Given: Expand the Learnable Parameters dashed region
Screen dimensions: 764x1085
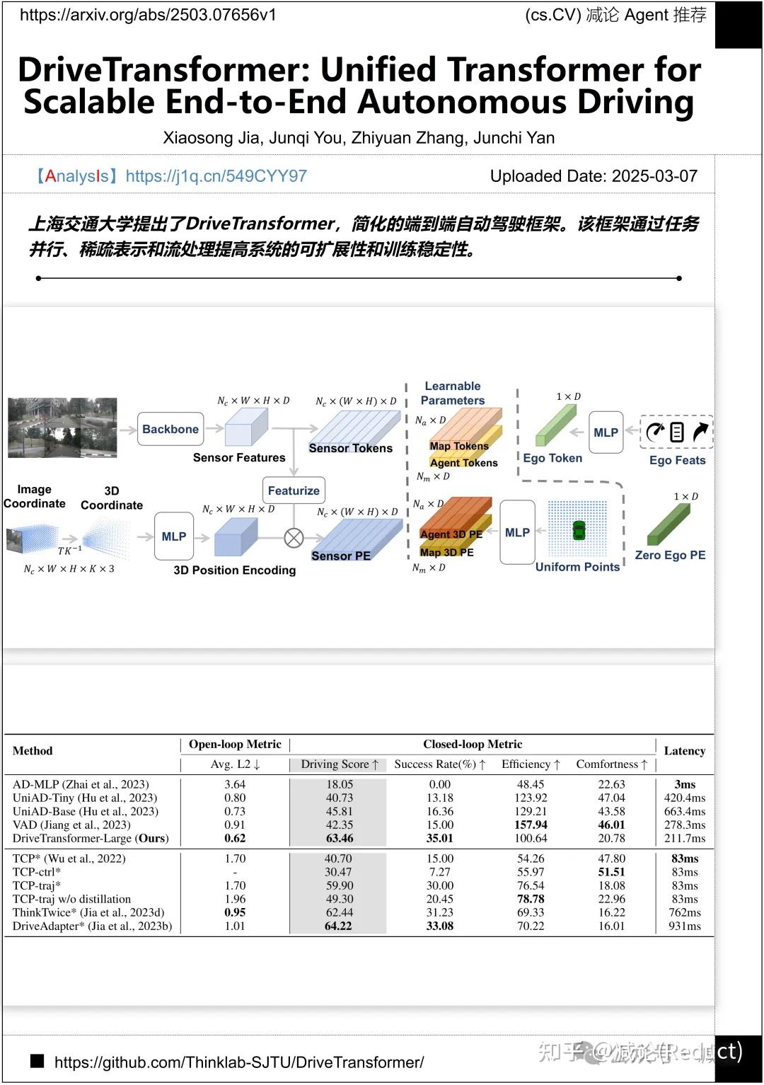Looking at the screenshot, I should pyautogui.click(x=453, y=393).
